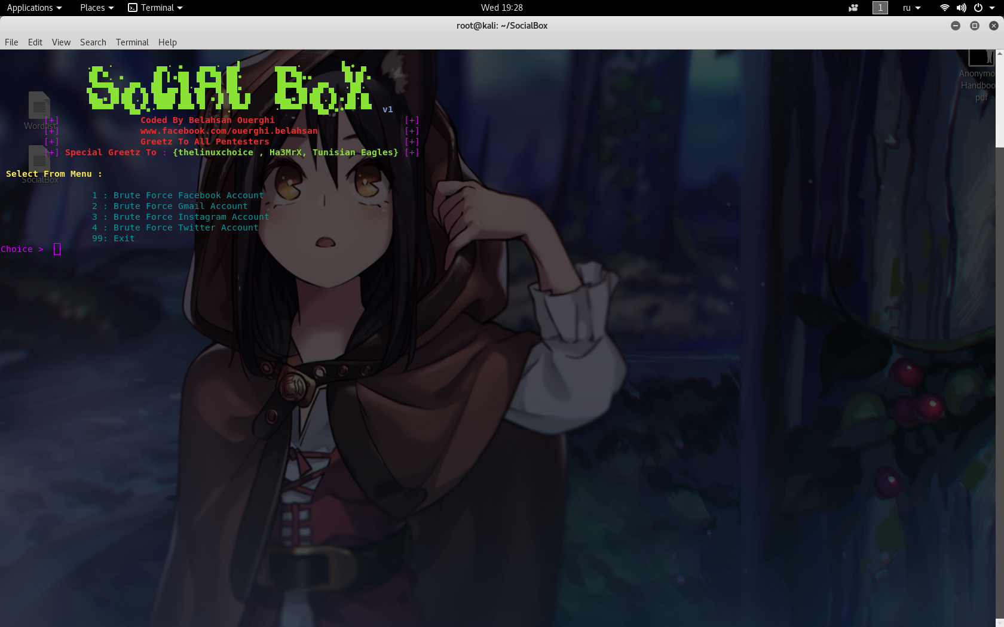
Task: Expand the Applications menu
Action: pos(34,8)
